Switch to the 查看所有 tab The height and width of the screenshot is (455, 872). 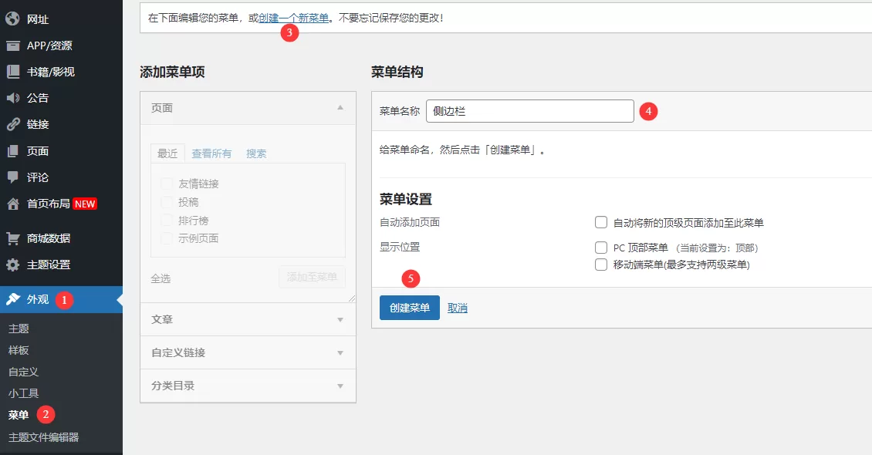click(211, 153)
